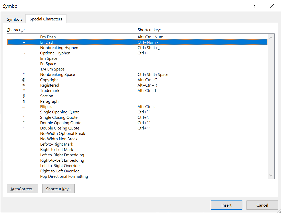Open the Shortcut Key dialog

point(58,189)
